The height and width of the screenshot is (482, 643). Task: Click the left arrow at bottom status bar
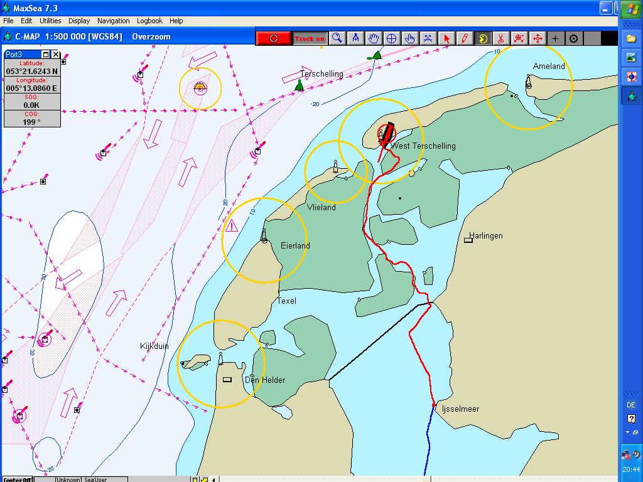coord(213,479)
